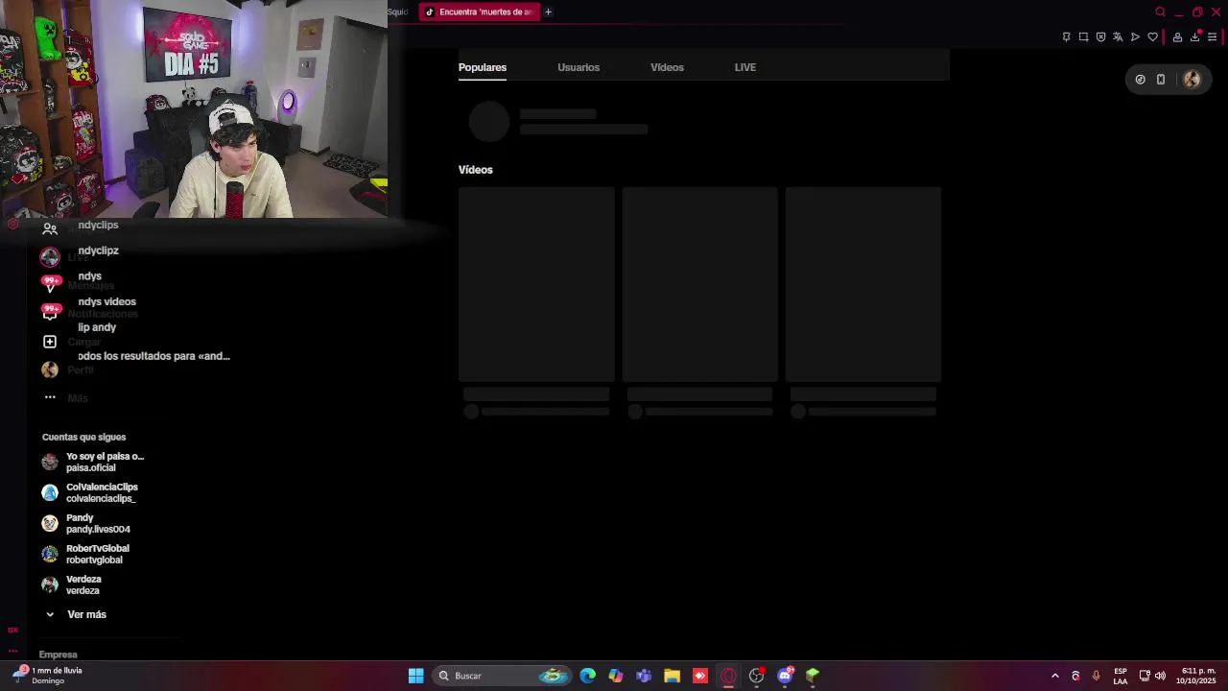Select the 'ndyclipz' search suggestion
The width and height of the screenshot is (1228, 691).
click(x=98, y=250)
